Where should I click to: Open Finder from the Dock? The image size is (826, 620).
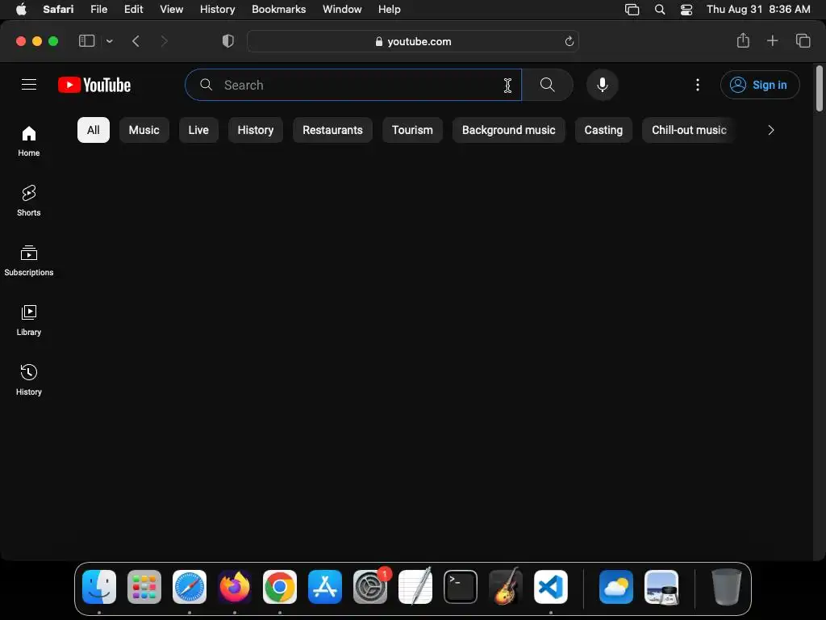coord(99,586)
